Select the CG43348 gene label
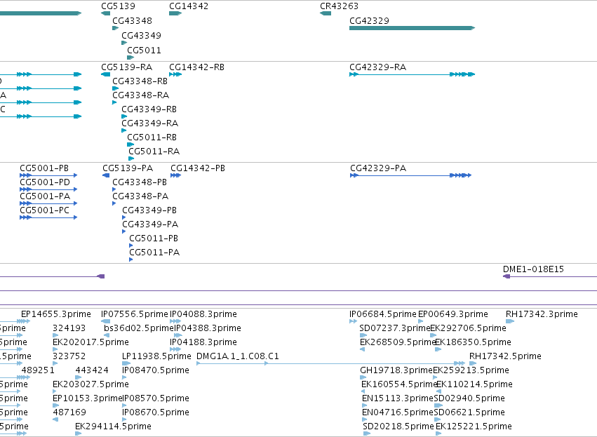 [132, 20]
